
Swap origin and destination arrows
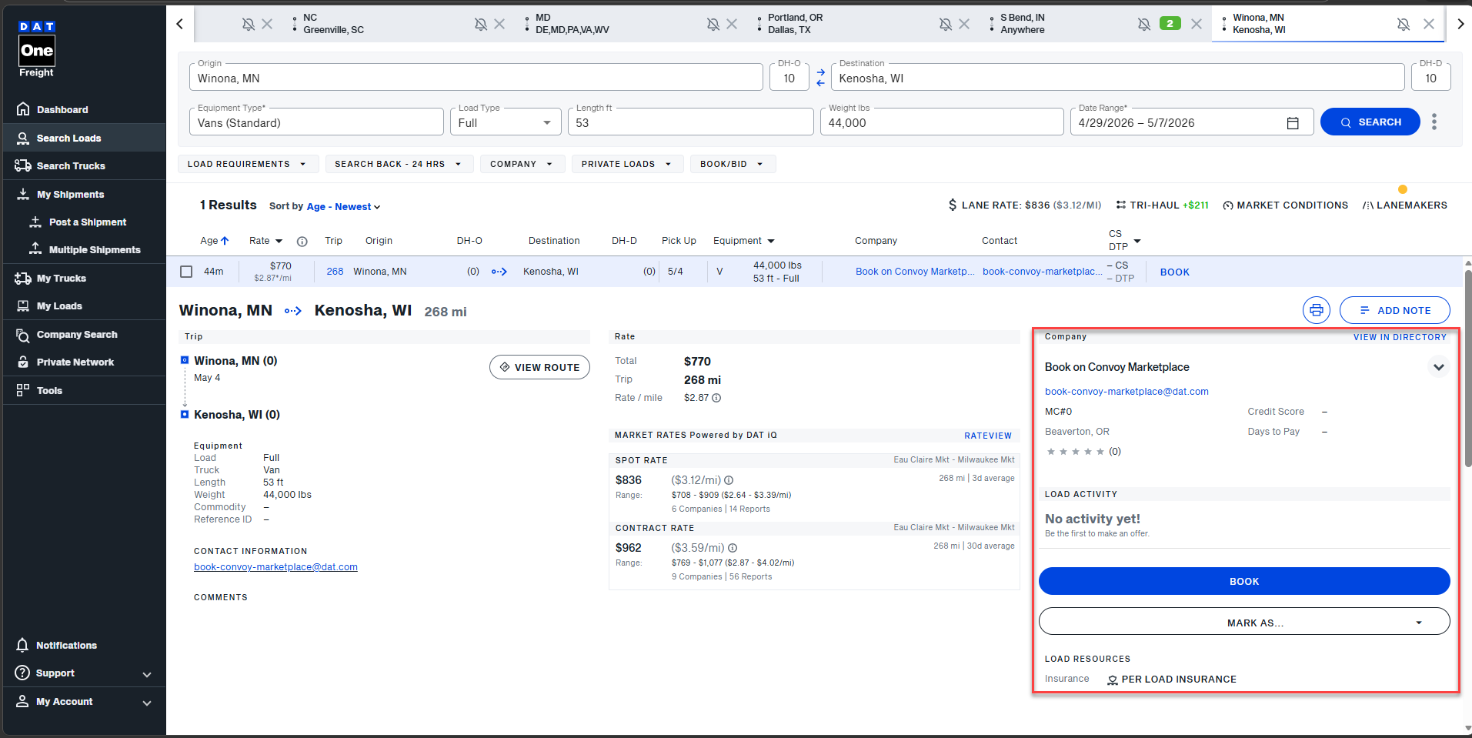pos(820,78)
